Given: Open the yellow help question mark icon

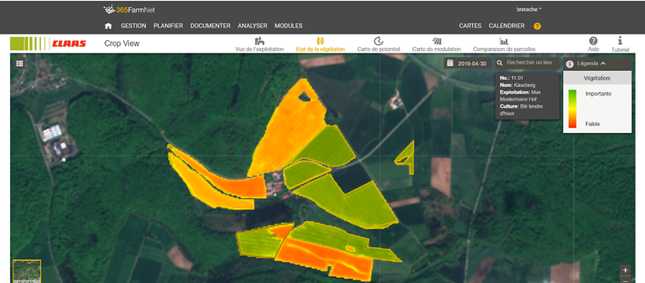Looking at the screenshot, I should point(537,26).
